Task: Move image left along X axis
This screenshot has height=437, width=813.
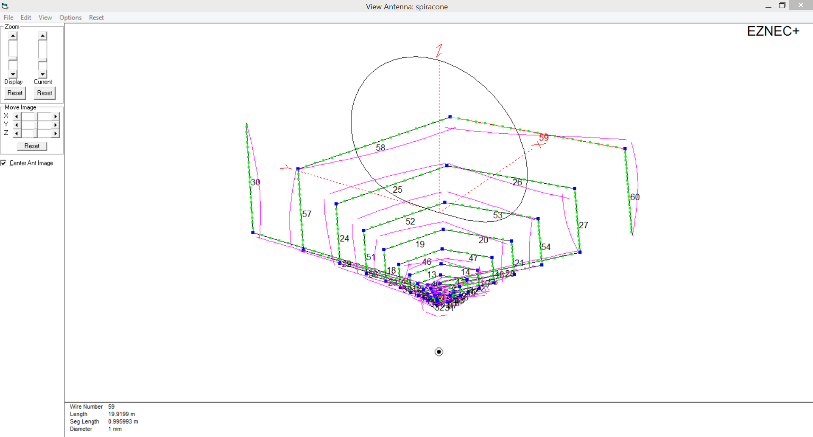Action: click(17, 116)
